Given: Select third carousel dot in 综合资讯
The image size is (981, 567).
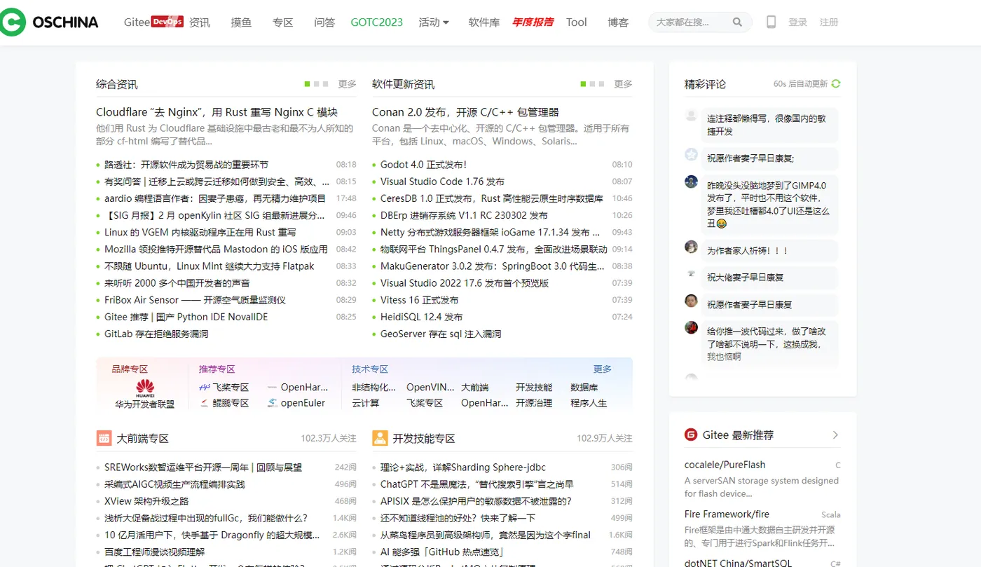Looking at the screenshot, I should 325,84.
